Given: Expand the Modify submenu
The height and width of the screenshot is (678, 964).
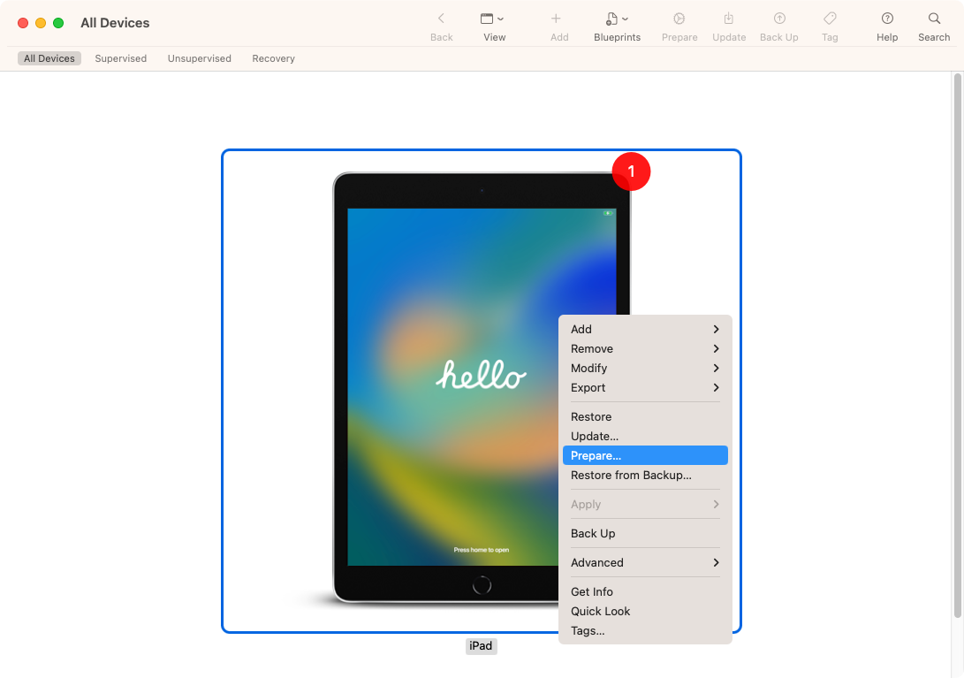Looking at the screenshot, I should (589, 368).
